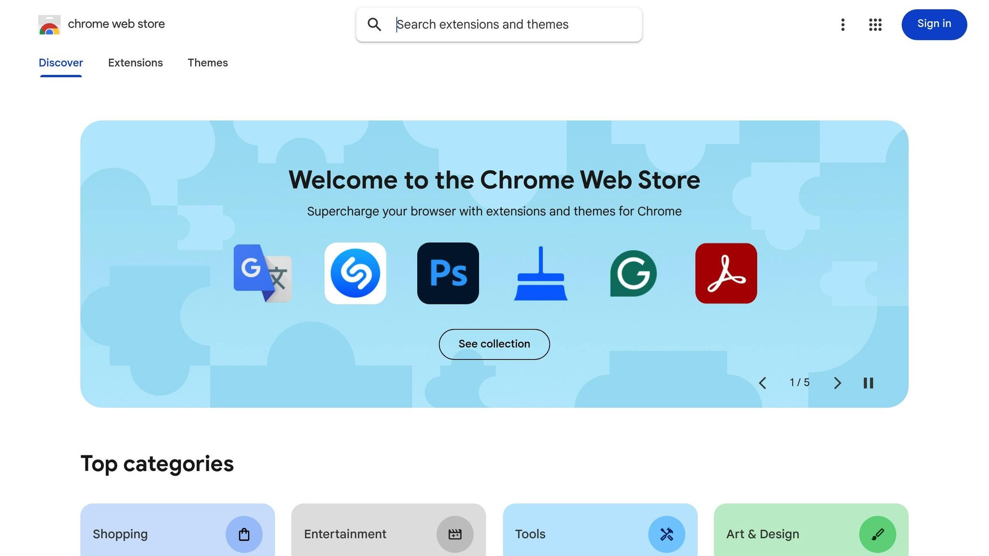The width and height of the screenshot is (989, 556).
Task: Select the Adobe Acrobat icon
Action: [726, 273]
